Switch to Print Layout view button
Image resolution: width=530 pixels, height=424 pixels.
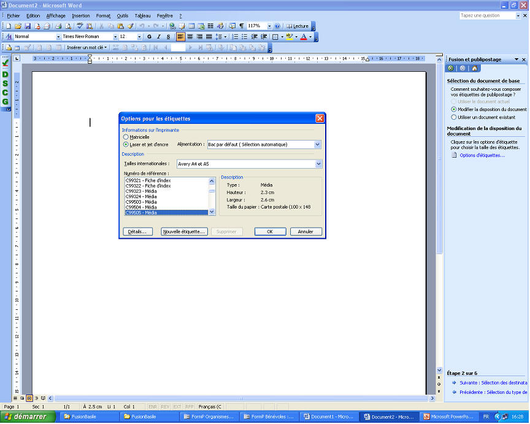tap(29, 399)
